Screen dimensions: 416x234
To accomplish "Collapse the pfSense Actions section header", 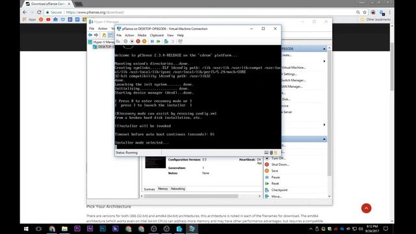I will [324, 139].
